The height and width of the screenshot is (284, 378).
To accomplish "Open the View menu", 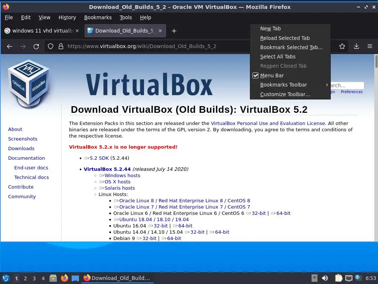I will [x=44, y=17].
